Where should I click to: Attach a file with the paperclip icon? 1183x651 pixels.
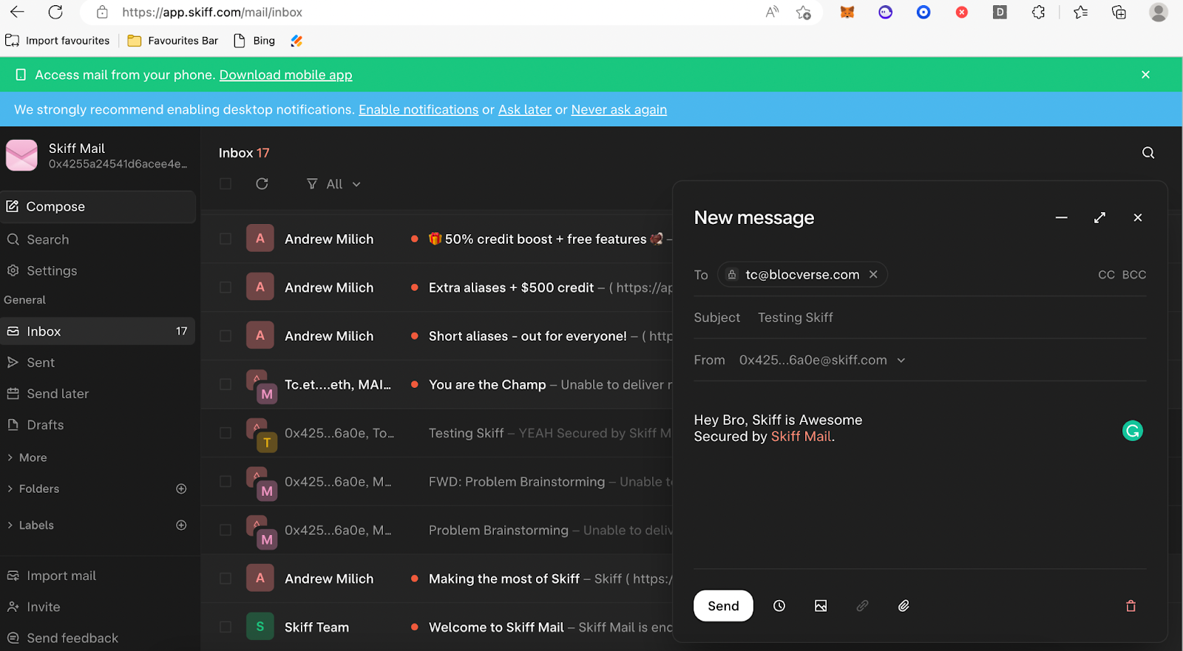tap(904, 606)
